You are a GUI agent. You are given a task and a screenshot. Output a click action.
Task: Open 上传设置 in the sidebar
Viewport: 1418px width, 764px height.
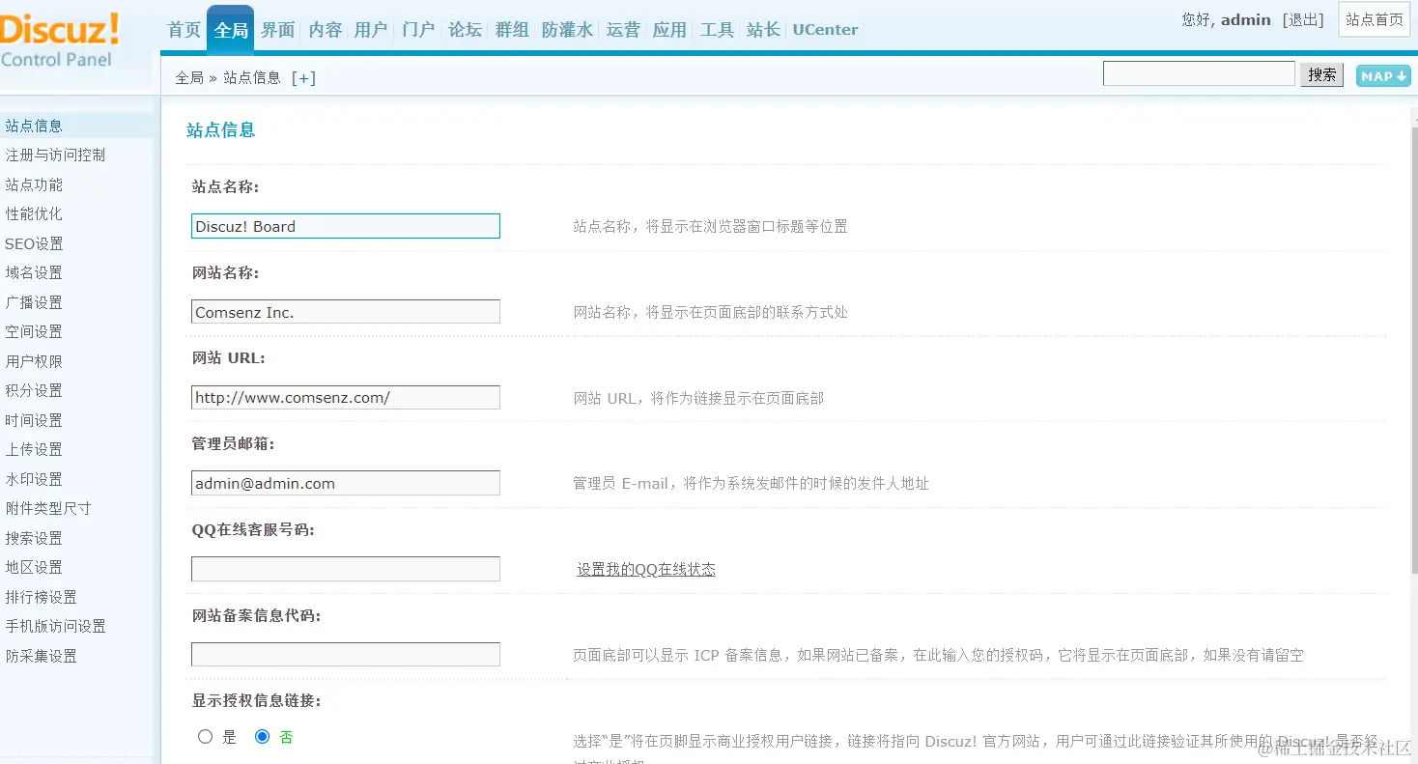[x=34, y=450]
